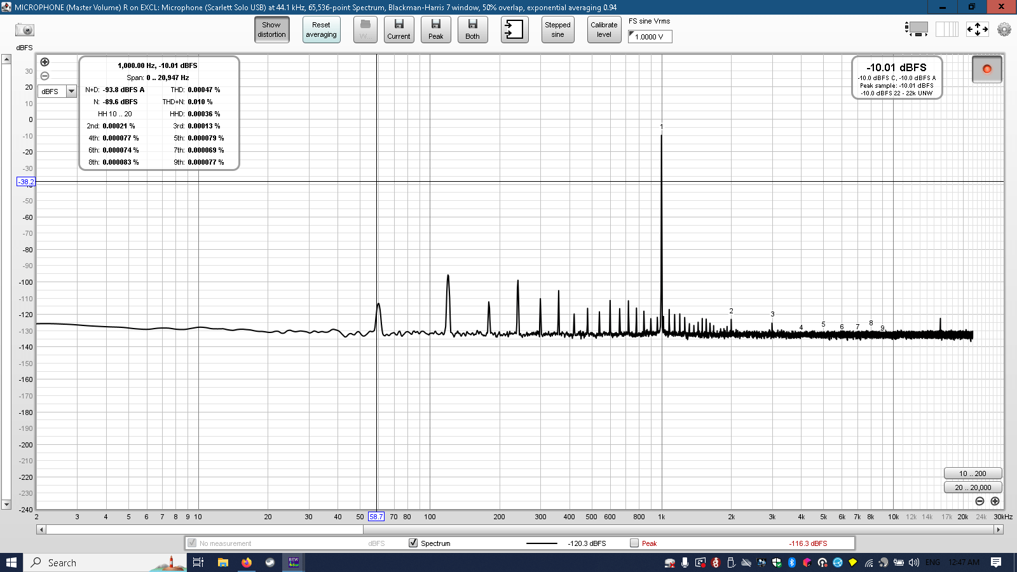Toggle the Spectrum trace checkbox

(x=413, y=543)
